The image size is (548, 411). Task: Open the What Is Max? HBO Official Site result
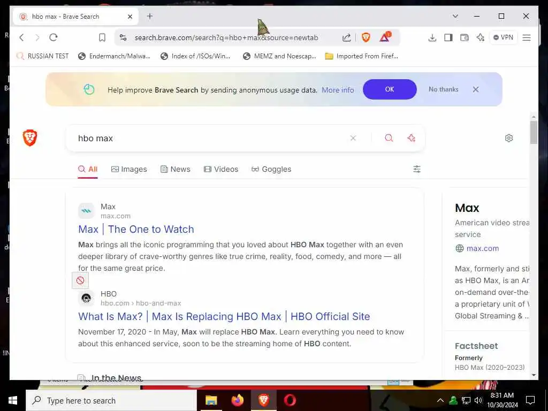click(x=224, y=316)
